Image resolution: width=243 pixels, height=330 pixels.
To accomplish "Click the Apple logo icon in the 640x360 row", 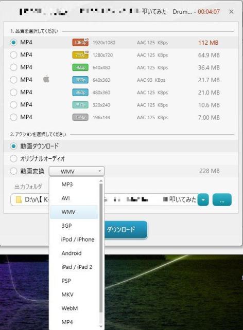I will click(46, 79).
